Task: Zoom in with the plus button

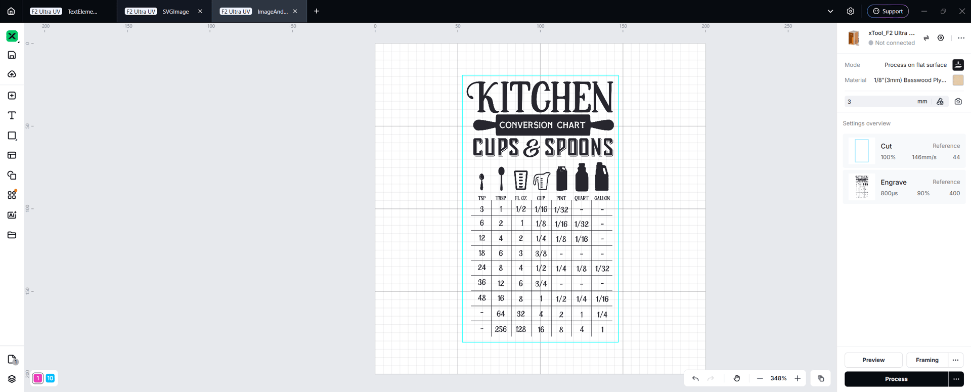Action: (x=798, y=378)
